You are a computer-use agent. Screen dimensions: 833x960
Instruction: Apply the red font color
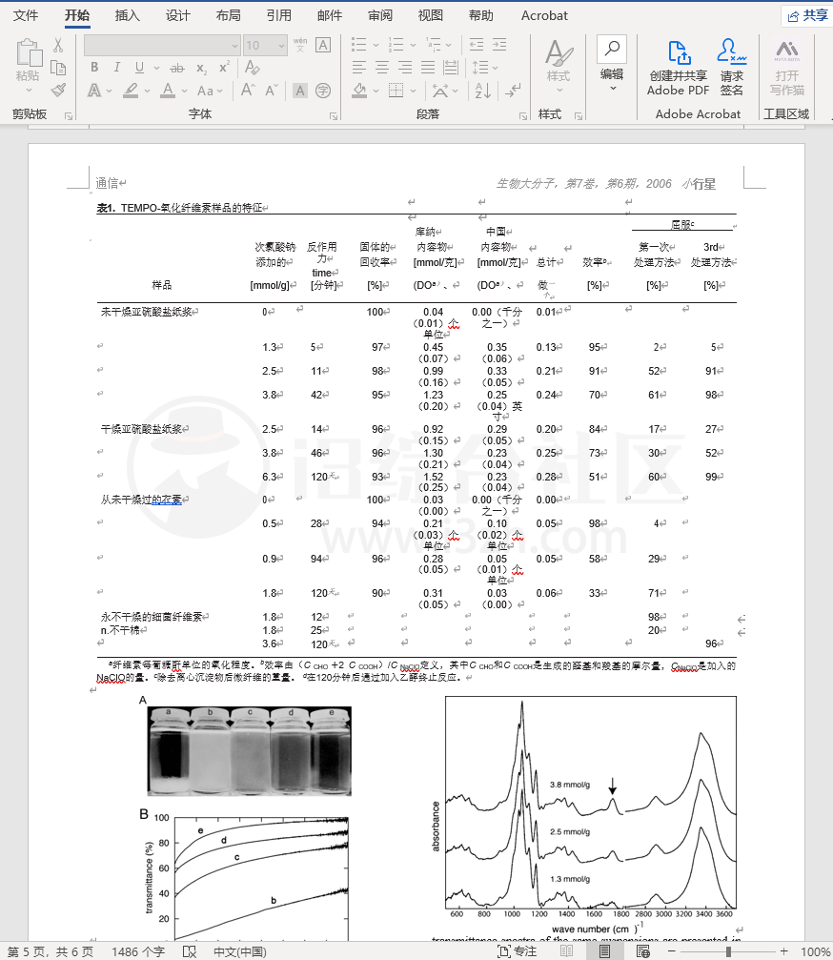(x=168, y=92)
